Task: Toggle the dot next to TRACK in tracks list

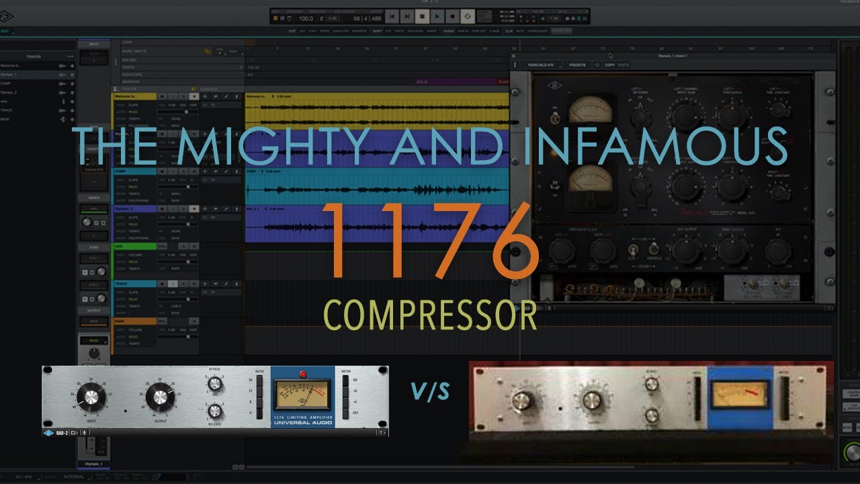Action: click(x=72, y=110)
